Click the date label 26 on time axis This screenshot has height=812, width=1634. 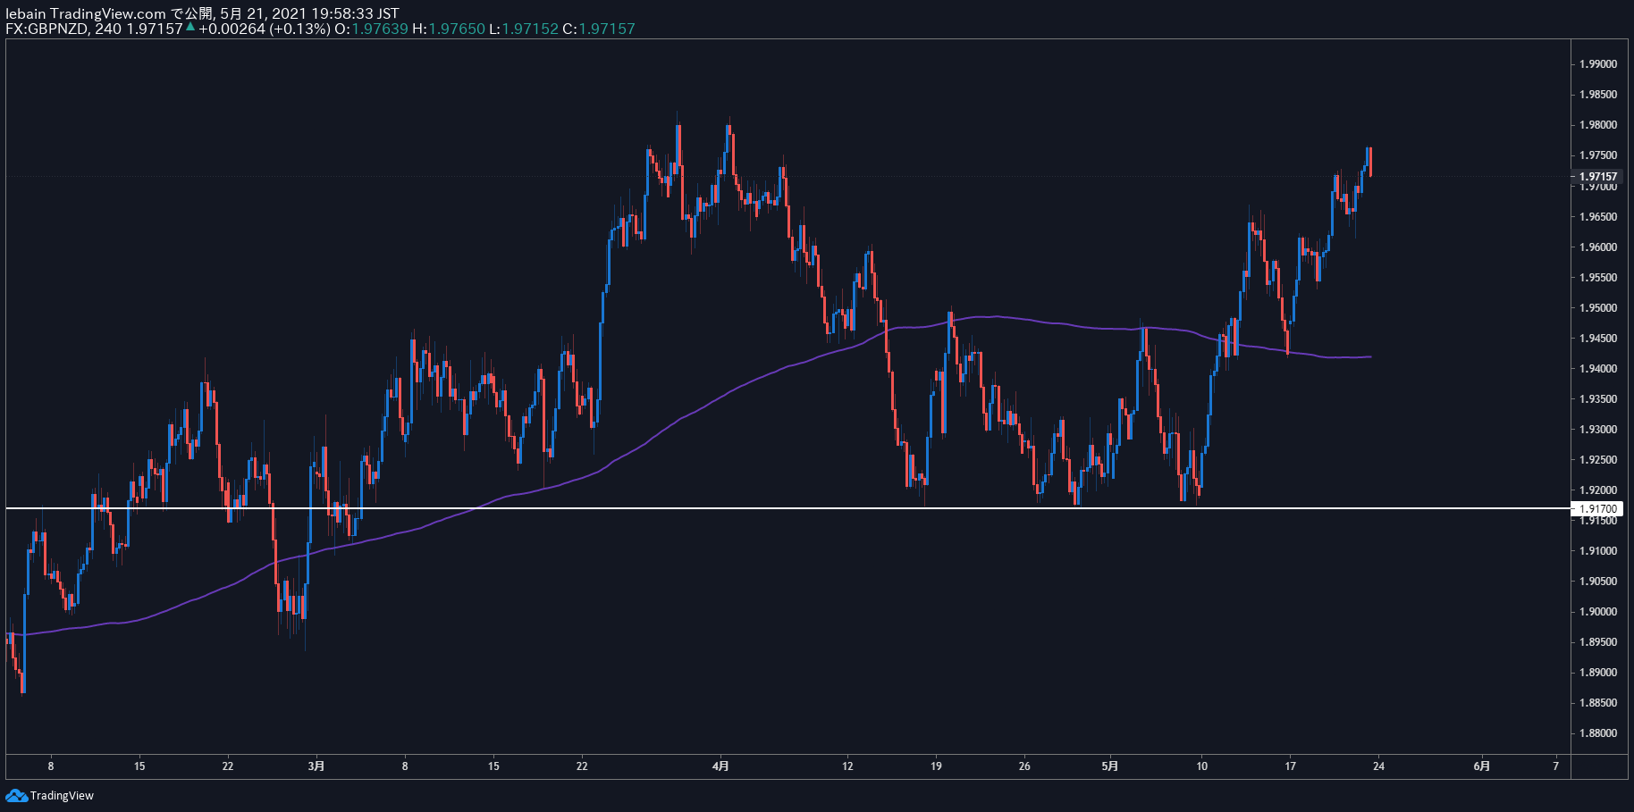click(x=1024, y=766)
